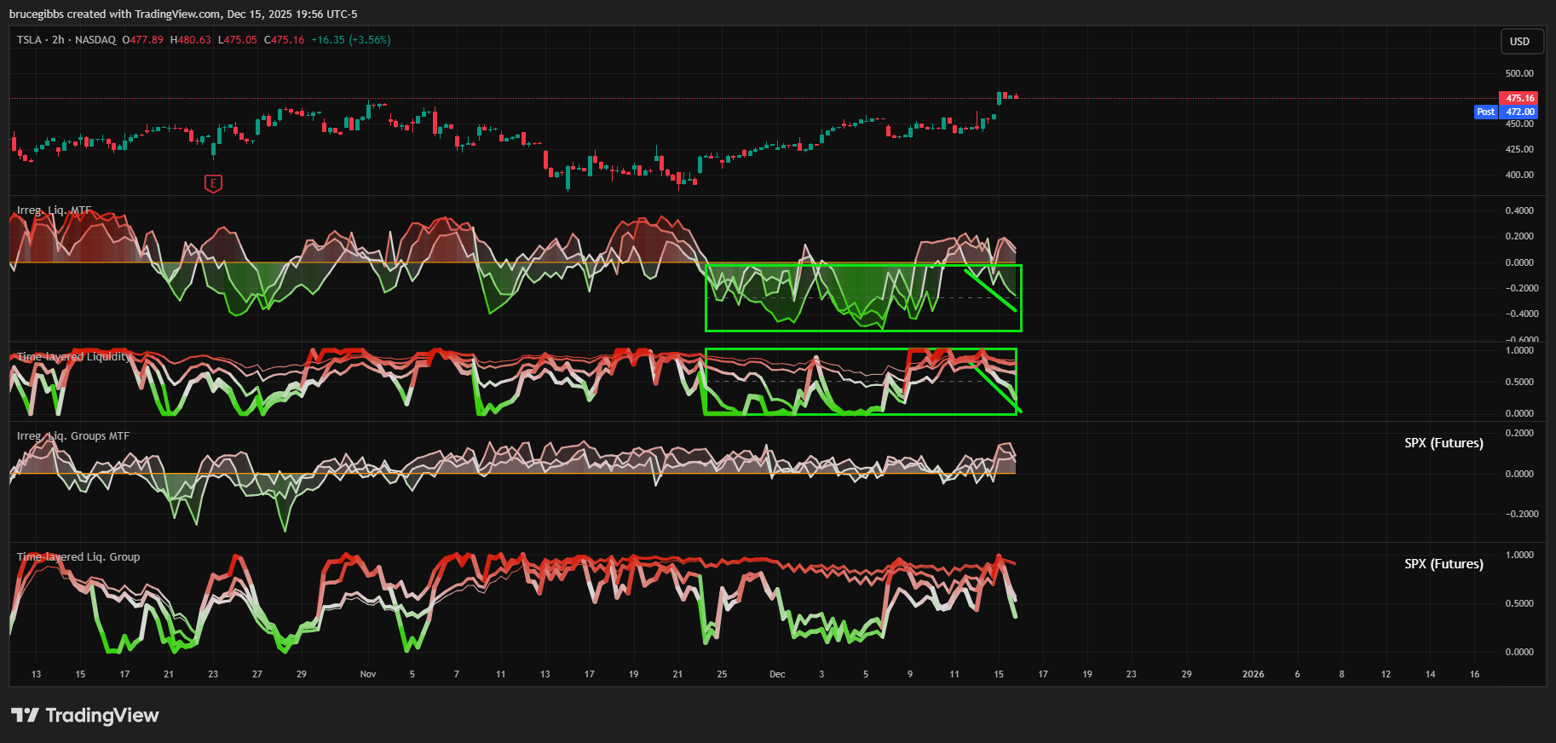Click the 2026 label on the time axis
The height and width of the screenshot is (743, 1556).
point(1253,674)
